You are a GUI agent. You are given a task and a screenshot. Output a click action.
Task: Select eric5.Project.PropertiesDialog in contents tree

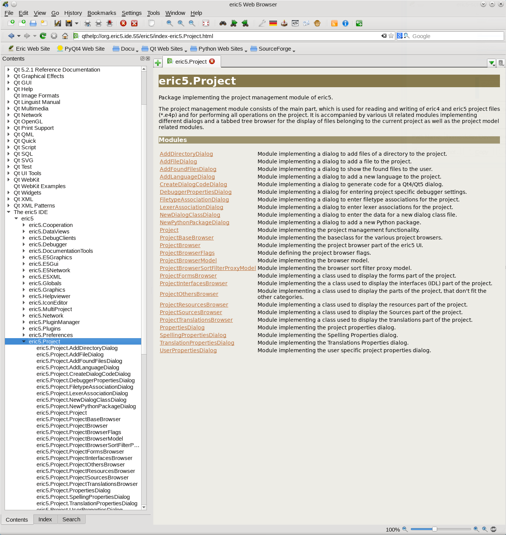point(73,490)
